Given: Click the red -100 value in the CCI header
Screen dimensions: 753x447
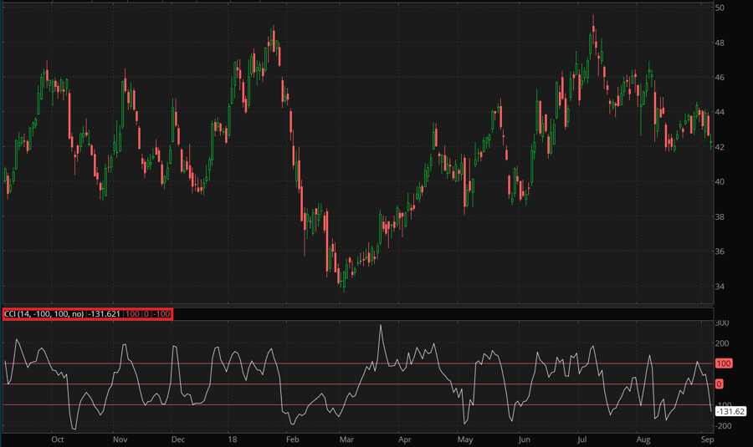Looking at the screenshot, I should [161, 313].
